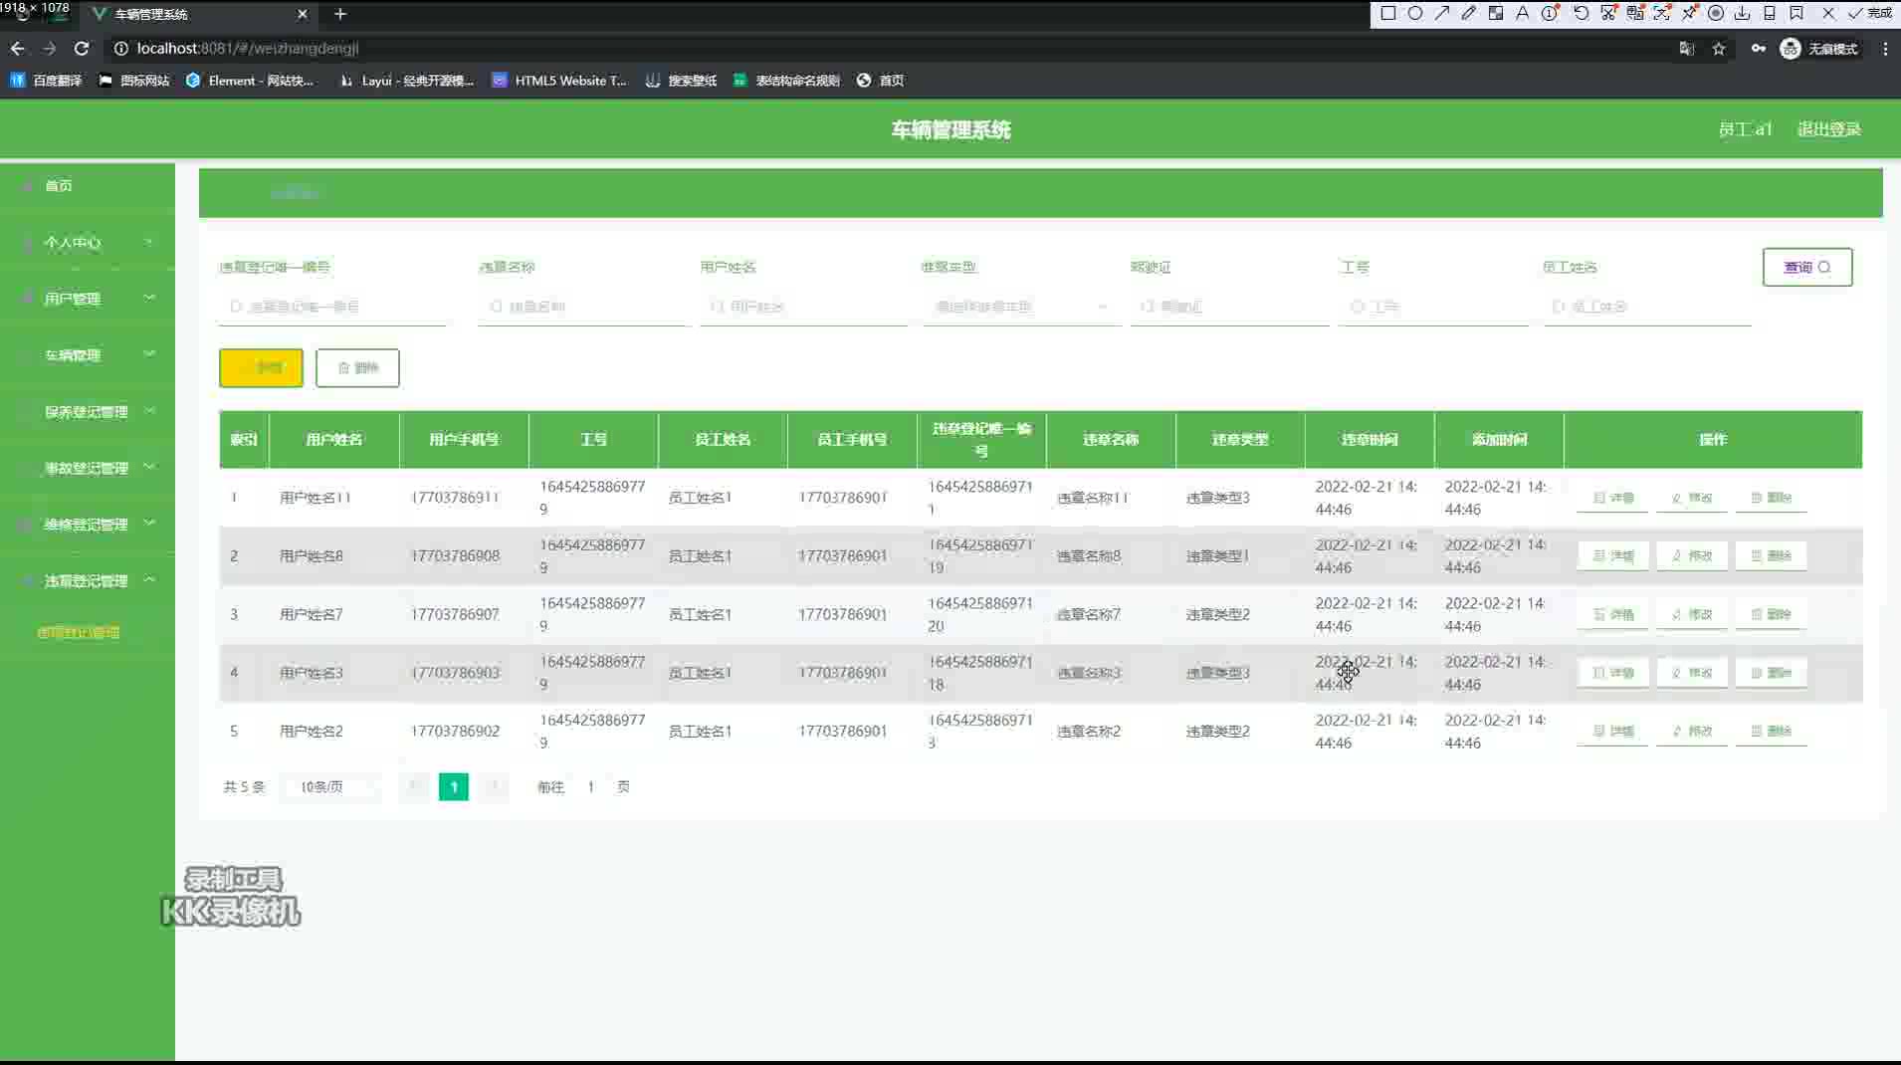
Task: Bookmark this page with star icon
Action: (1719, 48)
